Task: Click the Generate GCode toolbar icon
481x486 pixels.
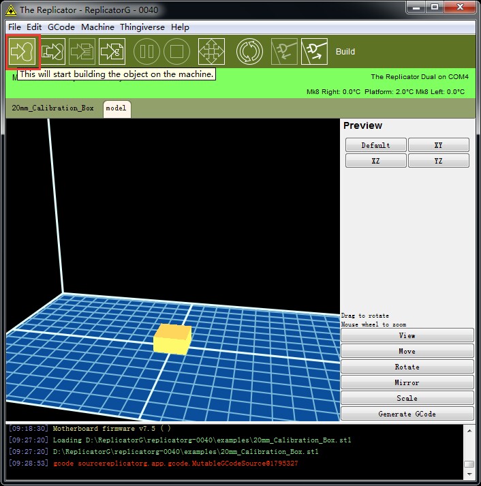Action: pyautogui.click(x=112, y=51)
